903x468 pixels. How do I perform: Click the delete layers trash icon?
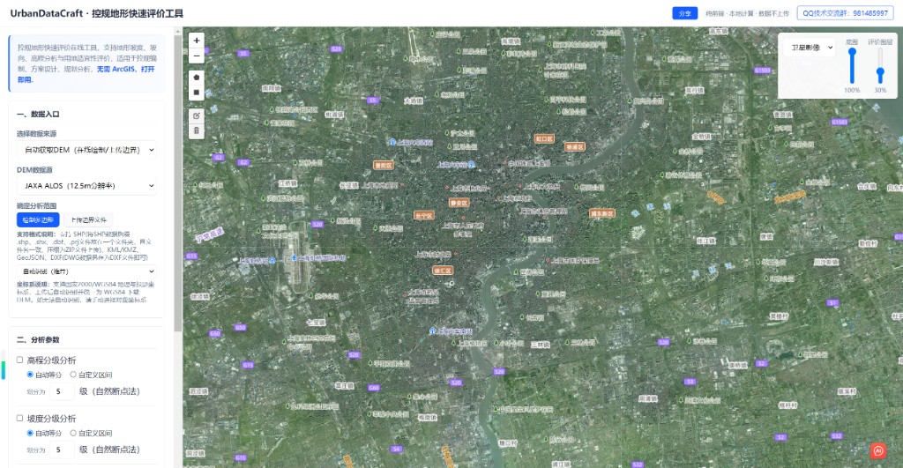click(x=196, y=130)
